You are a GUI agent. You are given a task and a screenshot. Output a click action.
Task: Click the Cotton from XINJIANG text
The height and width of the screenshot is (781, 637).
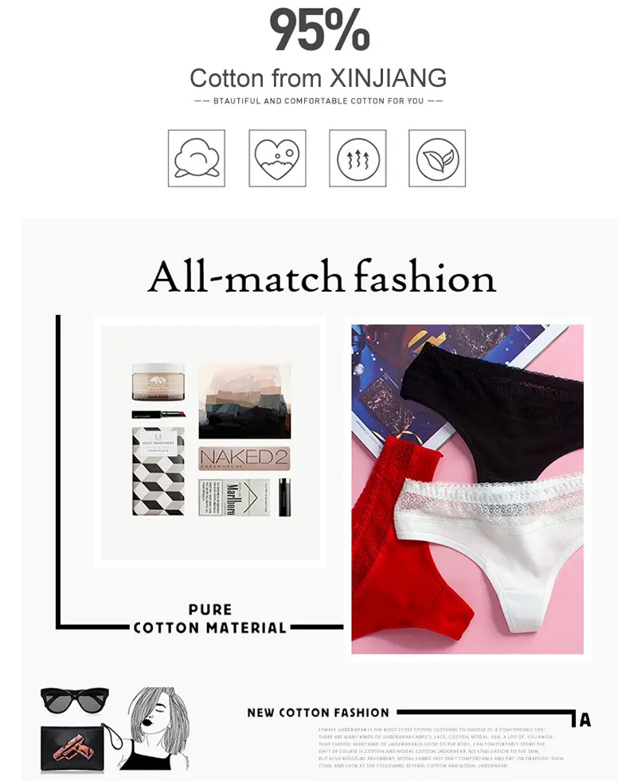click(x=318, y=78)
